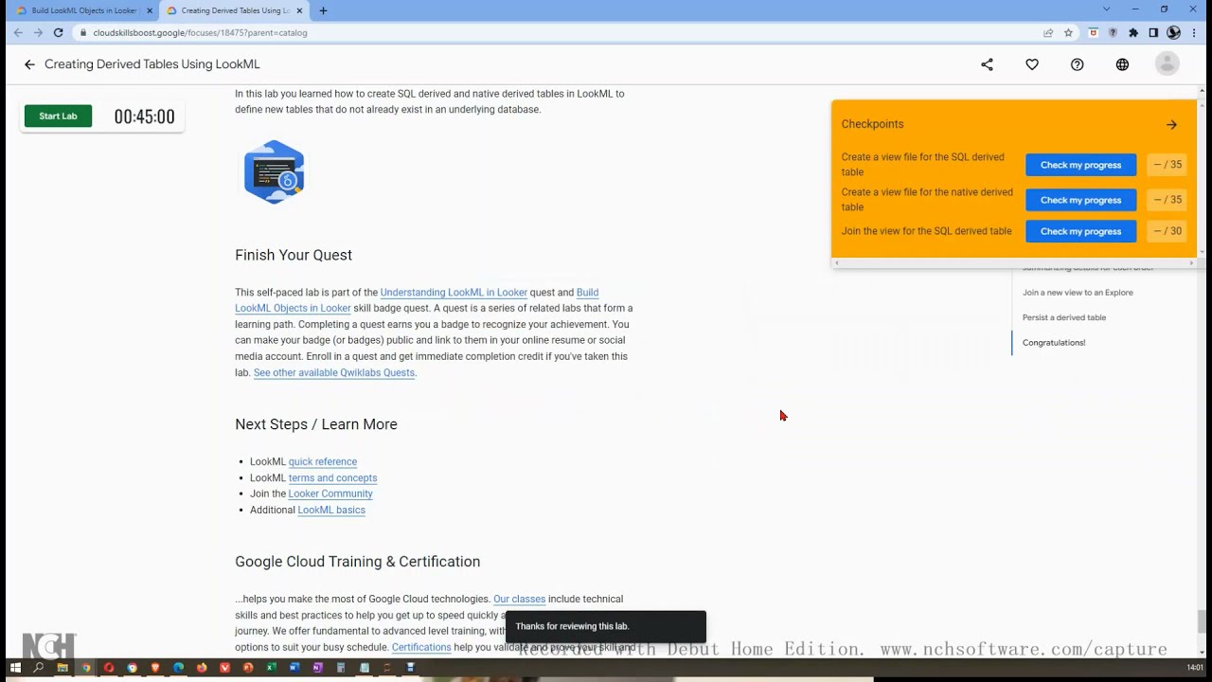
Task: Open File Explorer from the taskbar
Action: [62, 668]
